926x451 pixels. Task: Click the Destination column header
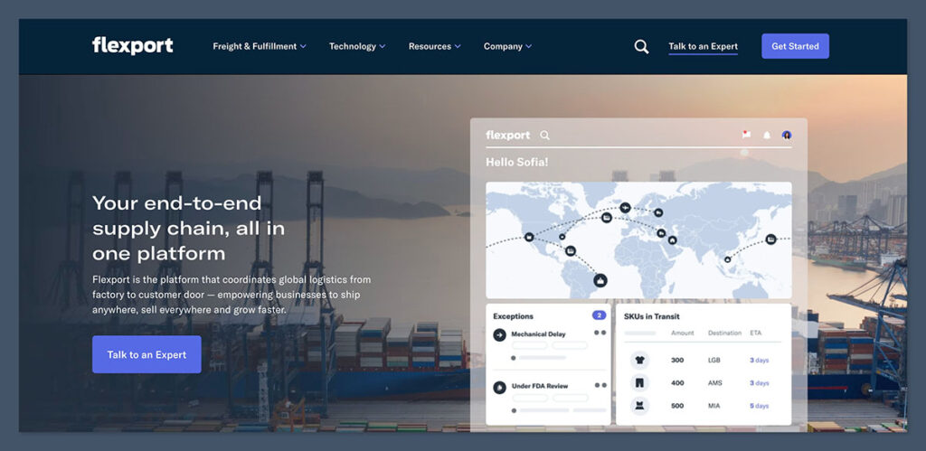click(724, 333)
